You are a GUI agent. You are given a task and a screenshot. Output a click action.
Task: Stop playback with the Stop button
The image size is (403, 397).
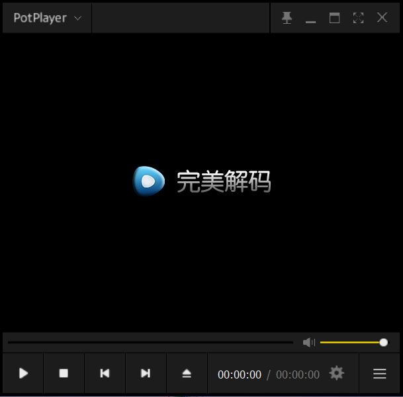64,373
